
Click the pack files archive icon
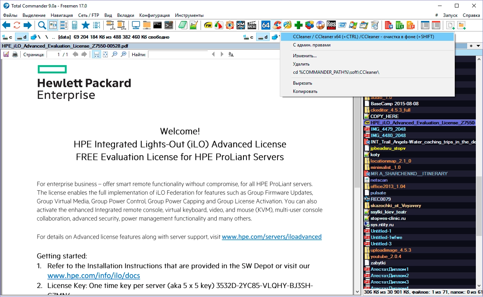click(x=110, y=25)
